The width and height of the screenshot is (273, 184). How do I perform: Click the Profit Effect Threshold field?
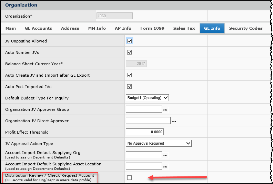coord(144,132)
